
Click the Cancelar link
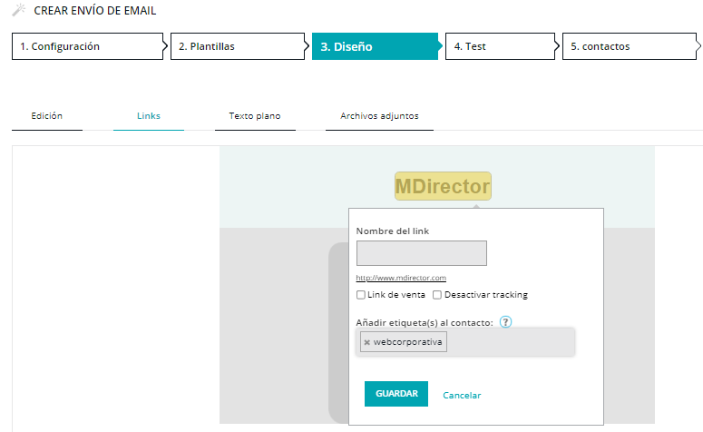[x=462, y=396]
